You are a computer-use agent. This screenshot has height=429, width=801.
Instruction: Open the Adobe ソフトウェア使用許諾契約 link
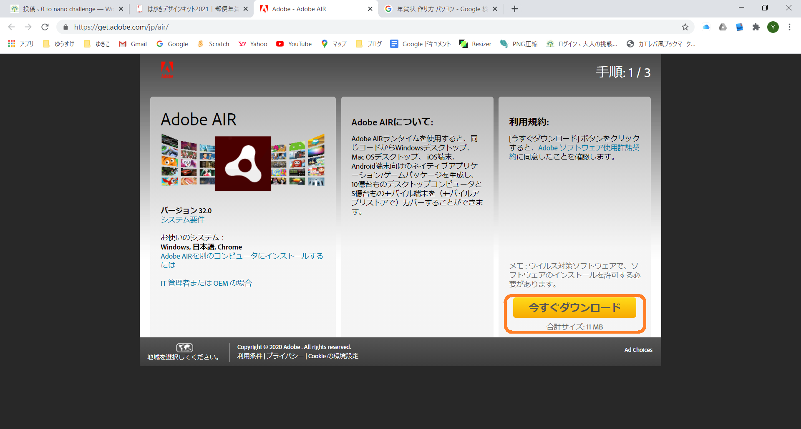pos(574,152)
